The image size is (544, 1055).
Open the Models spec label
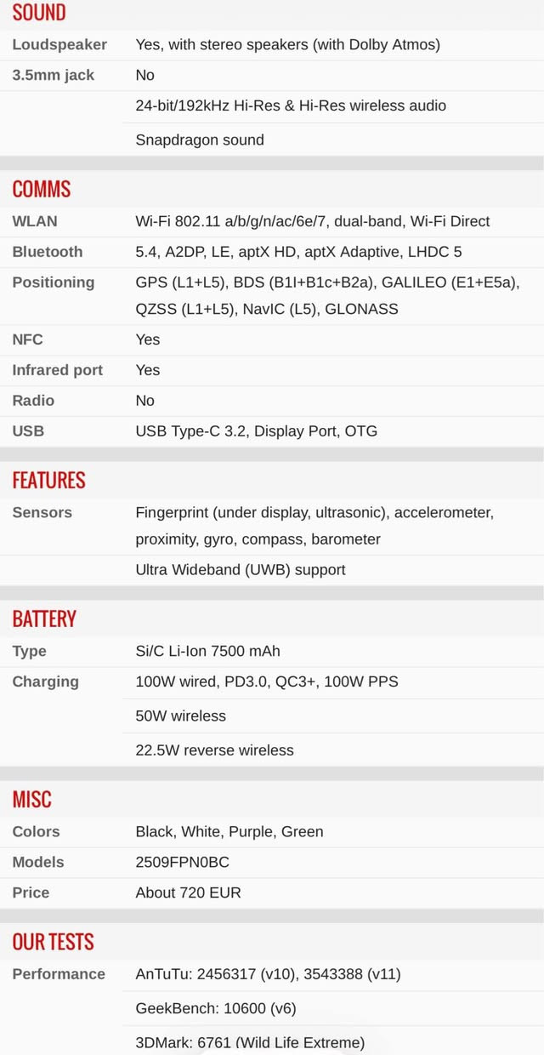[38, 862]
